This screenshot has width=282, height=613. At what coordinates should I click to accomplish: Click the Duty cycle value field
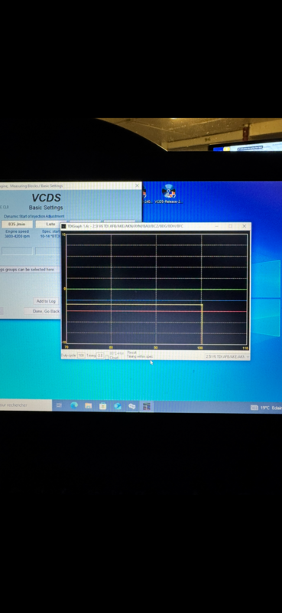81,356
